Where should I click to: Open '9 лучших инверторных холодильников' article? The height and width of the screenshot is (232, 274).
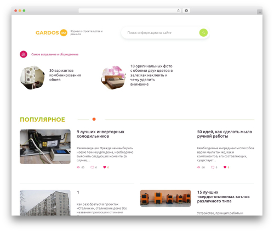100,134
